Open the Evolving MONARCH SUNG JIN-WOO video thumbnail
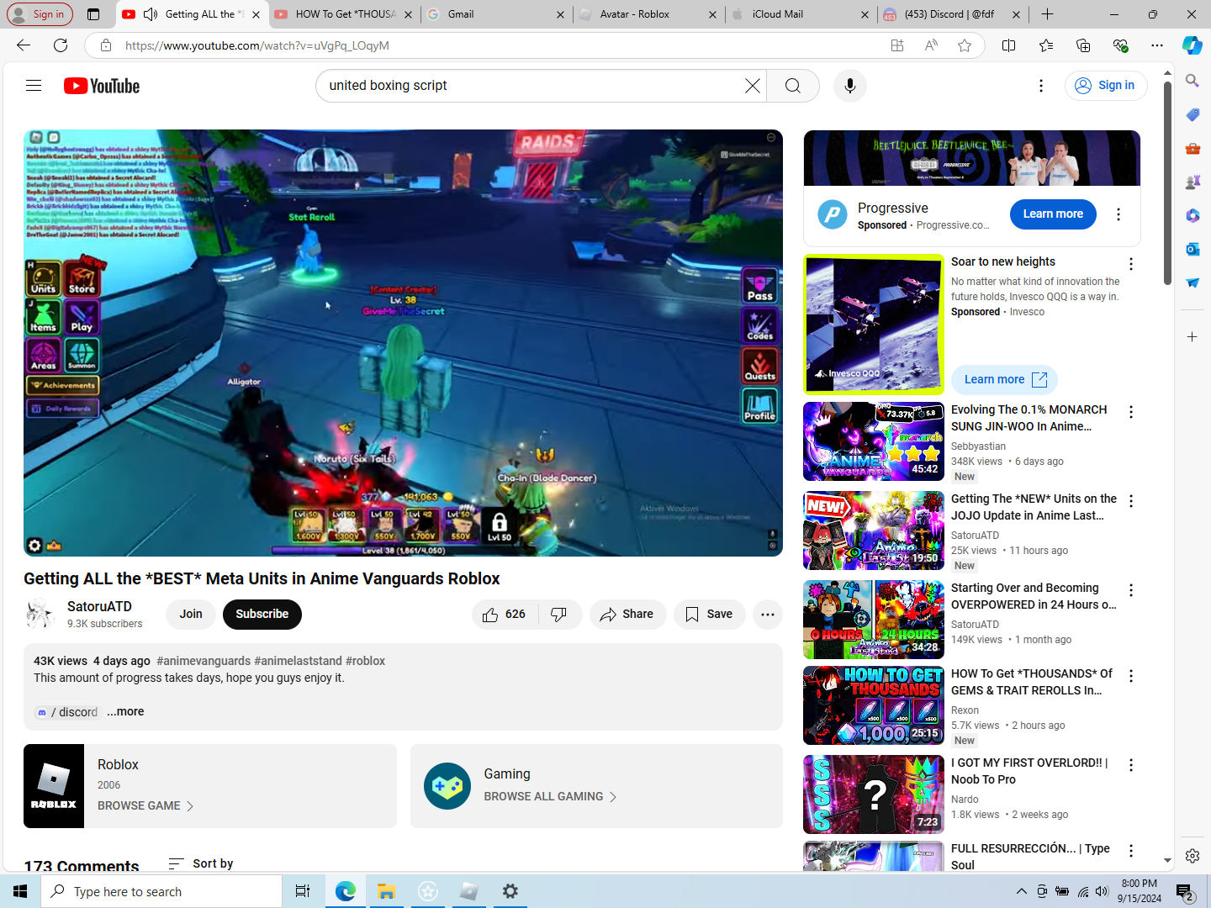The width and height of the screenshot is (1211, 908). [x=874, y=441]
